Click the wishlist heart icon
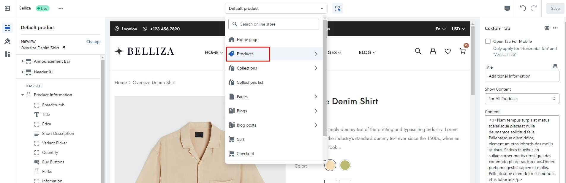 click(448, 51)
